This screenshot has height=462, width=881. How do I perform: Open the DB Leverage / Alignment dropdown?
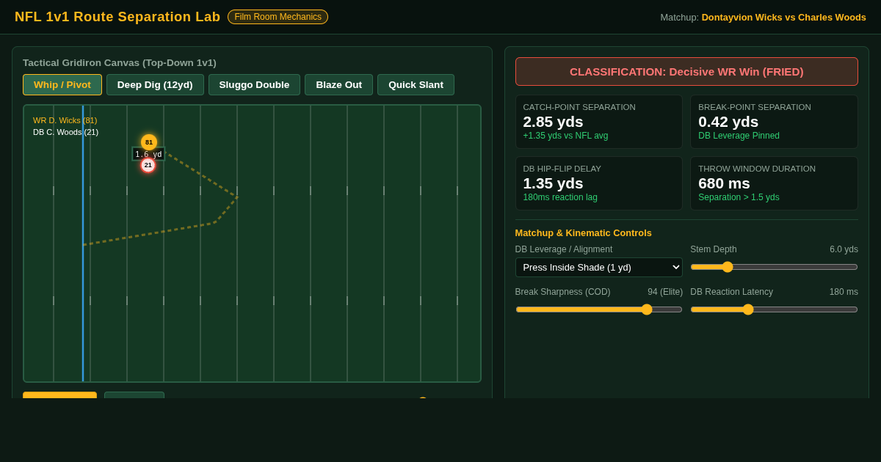(x=599, y=267)
